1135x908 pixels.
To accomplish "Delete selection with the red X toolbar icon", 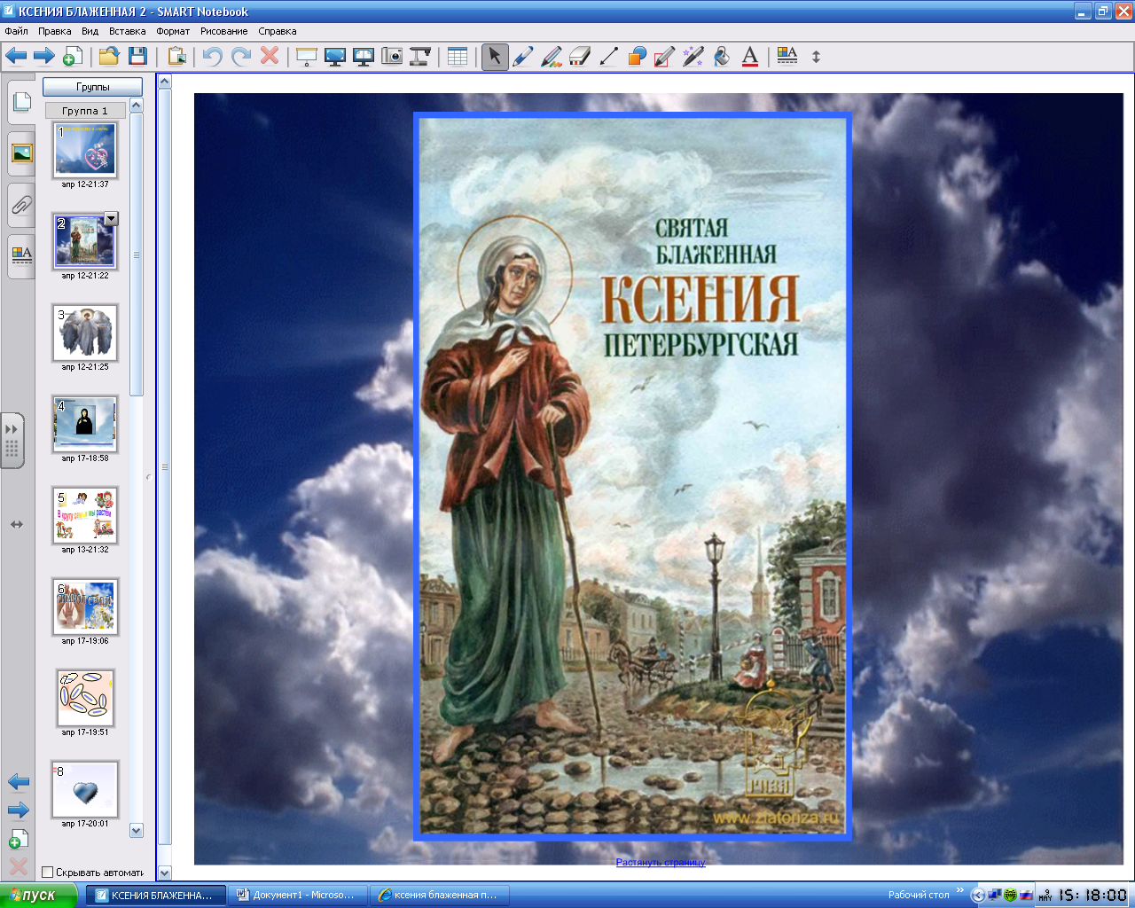I will pos(270,56).
